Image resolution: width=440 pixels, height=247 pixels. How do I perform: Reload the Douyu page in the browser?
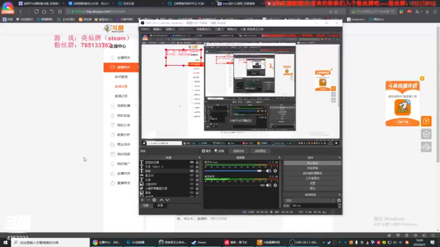(x=36, y=12)
